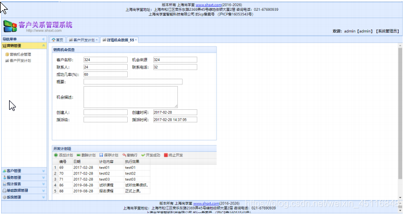This screenshot has height=214, width=405.
Task: Click the 客户名称 input field
Action: (106, 60)
